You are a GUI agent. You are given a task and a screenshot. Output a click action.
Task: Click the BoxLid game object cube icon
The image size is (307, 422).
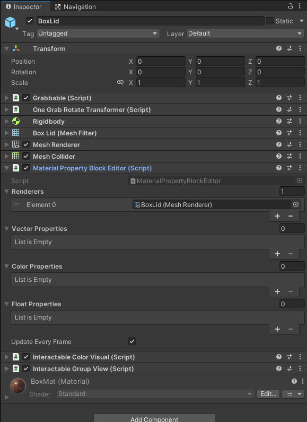coord(10,22)
